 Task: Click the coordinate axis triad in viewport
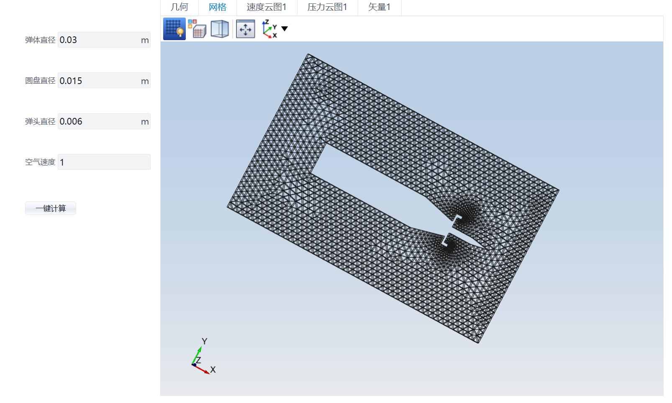[203, 356]
